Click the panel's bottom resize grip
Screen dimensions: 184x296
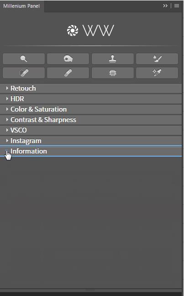91,290
